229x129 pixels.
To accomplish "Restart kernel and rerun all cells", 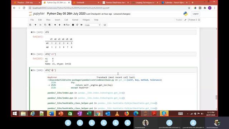I will click(x=82, y=25).
